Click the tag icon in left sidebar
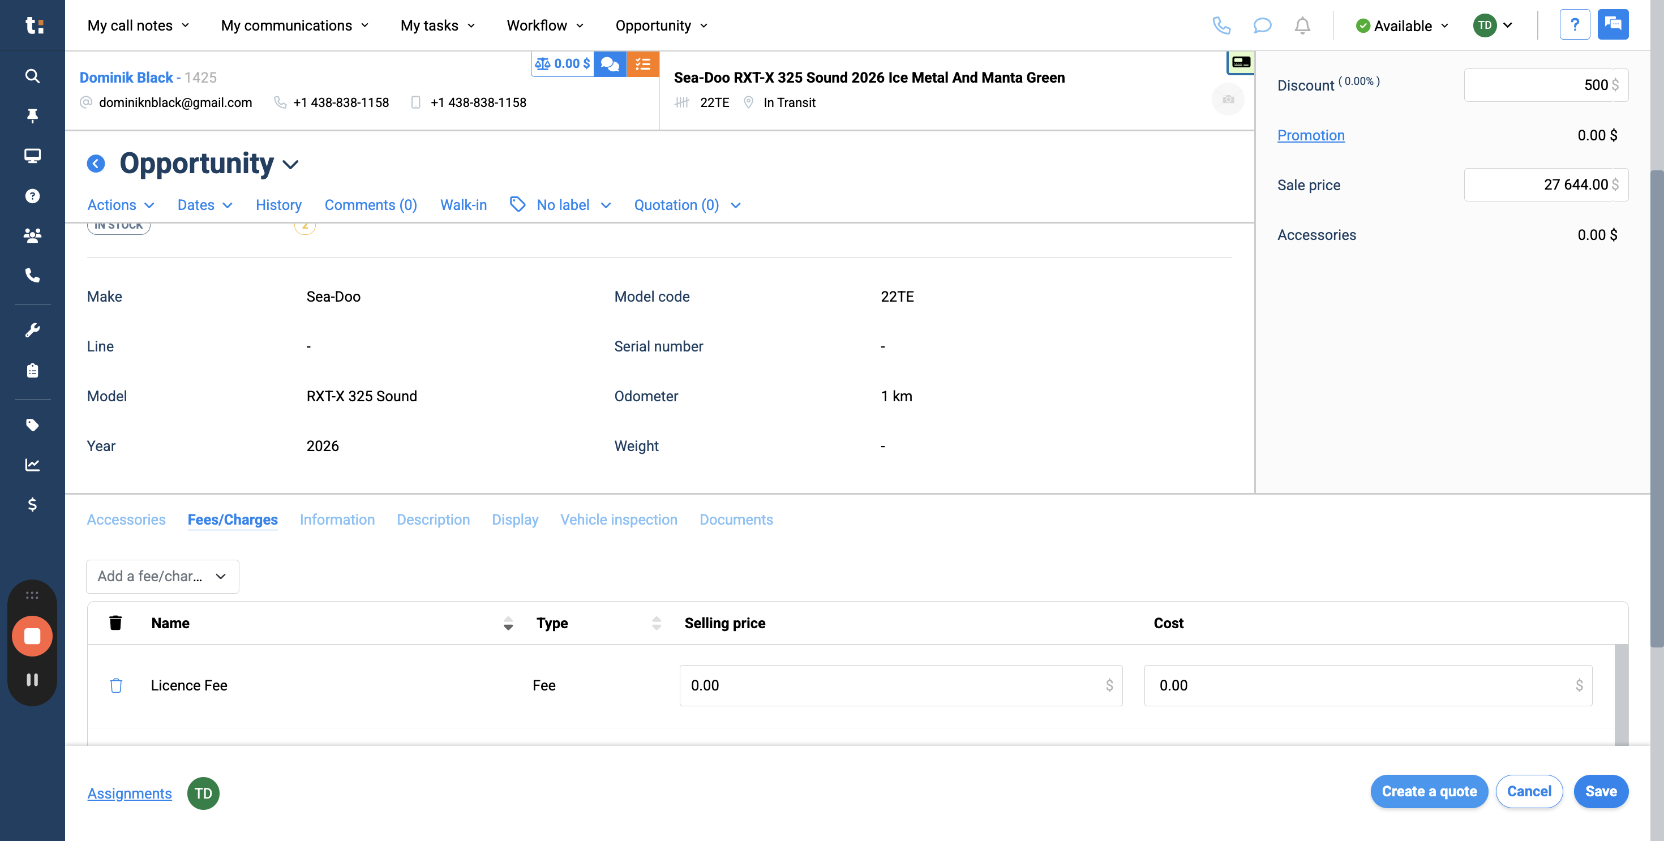This screenshot has width=1664, height=841. [32, 424]
